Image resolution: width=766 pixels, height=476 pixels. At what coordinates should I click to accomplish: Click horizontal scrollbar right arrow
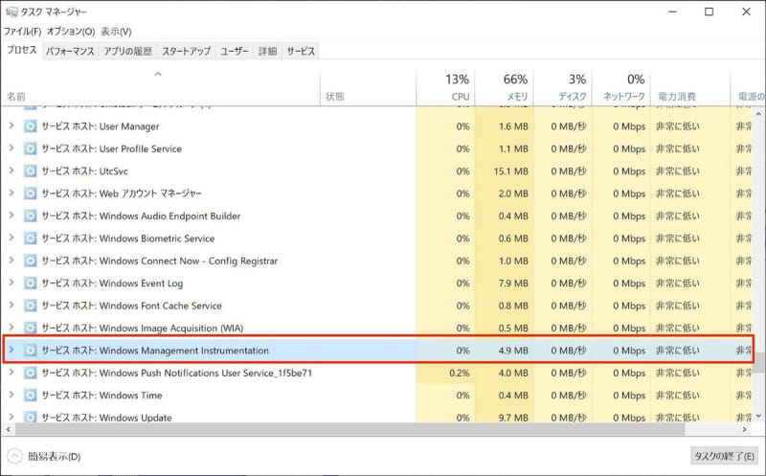pyautogui.click(x=745, y=430)
